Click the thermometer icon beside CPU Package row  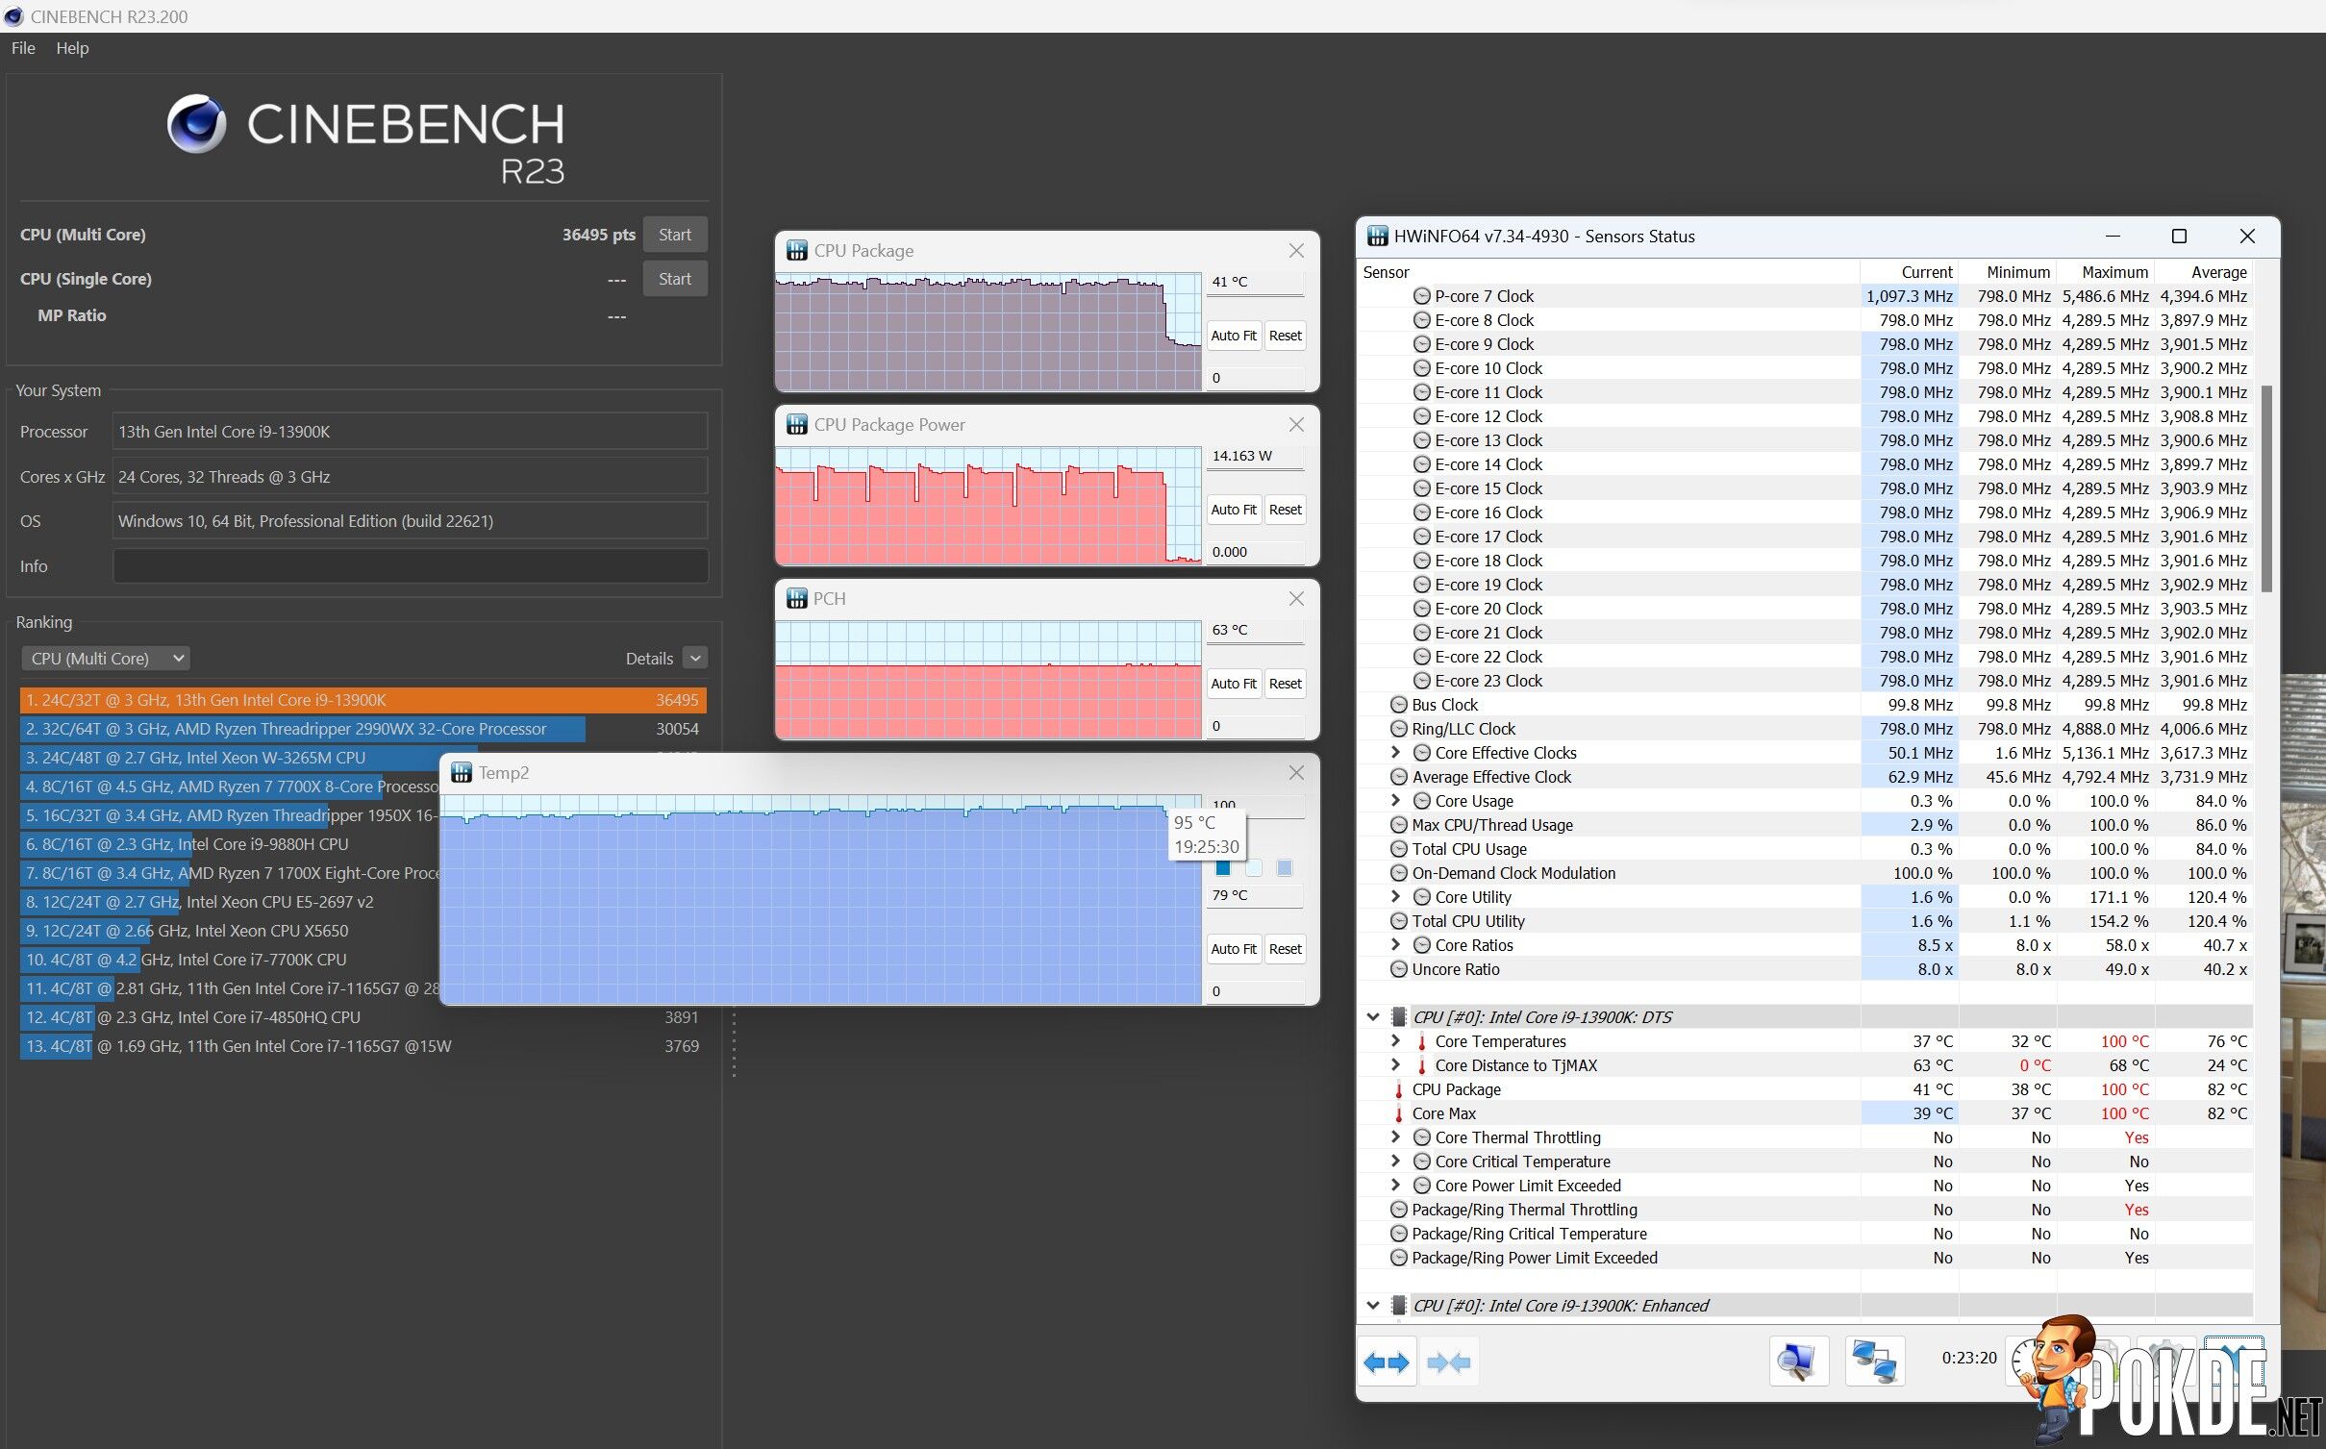pos(1399,1089)
